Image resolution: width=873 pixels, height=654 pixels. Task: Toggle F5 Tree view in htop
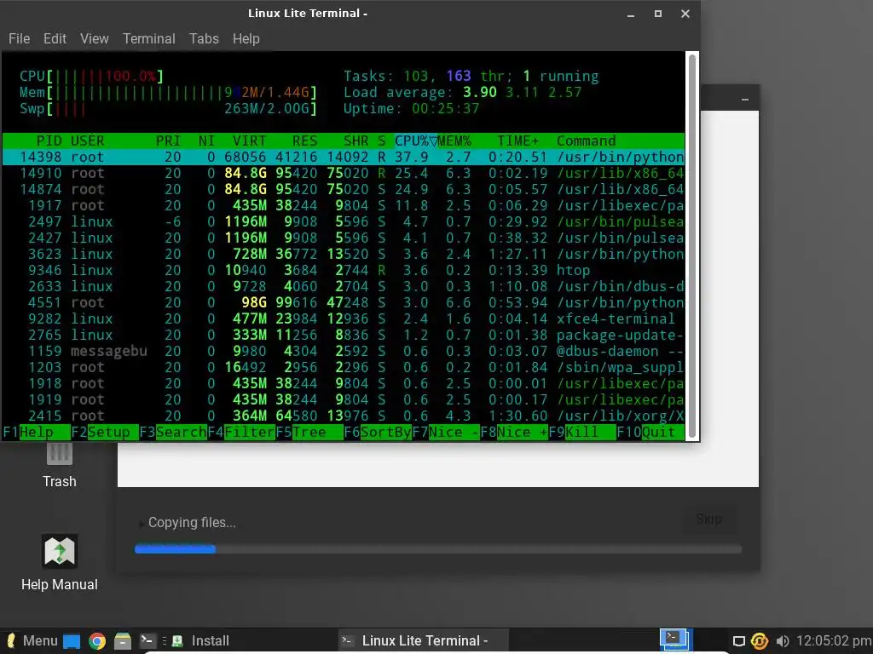309,432
